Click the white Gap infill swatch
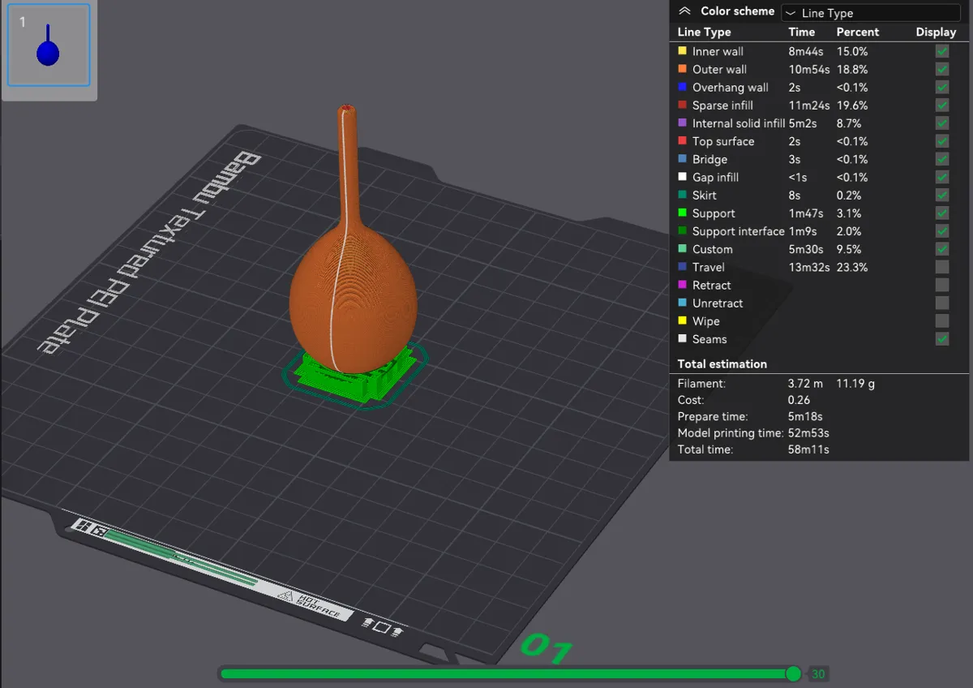 click(682, 177)
